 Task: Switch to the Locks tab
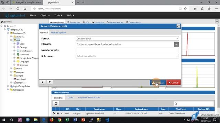coord(70,97)
